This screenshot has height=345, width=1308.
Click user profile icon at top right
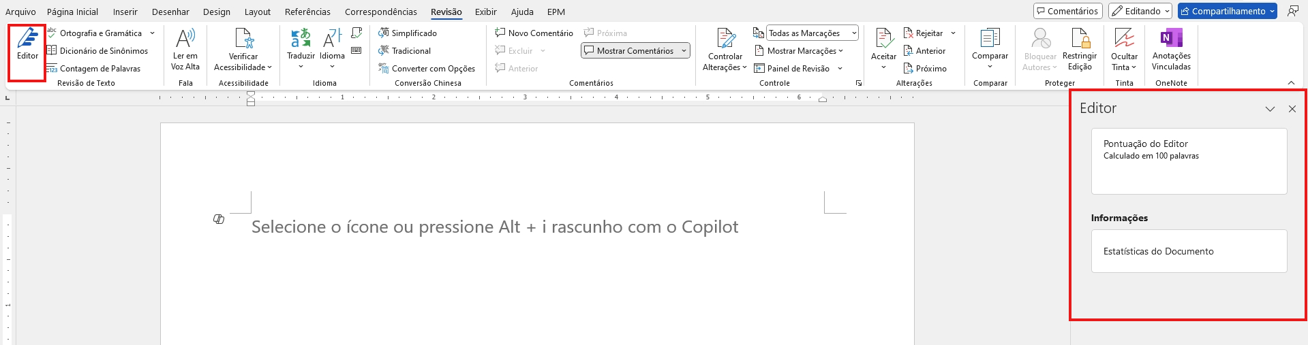click(1292, 11)
